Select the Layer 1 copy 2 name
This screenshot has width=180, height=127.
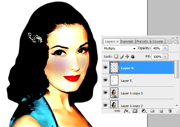(132, 106)
